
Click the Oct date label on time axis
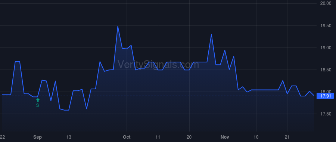[127, 137]
